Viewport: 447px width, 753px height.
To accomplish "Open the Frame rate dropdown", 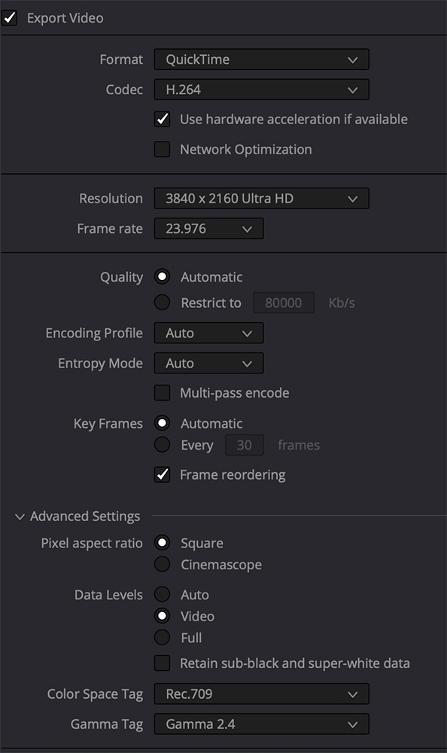I will (209, 229).
